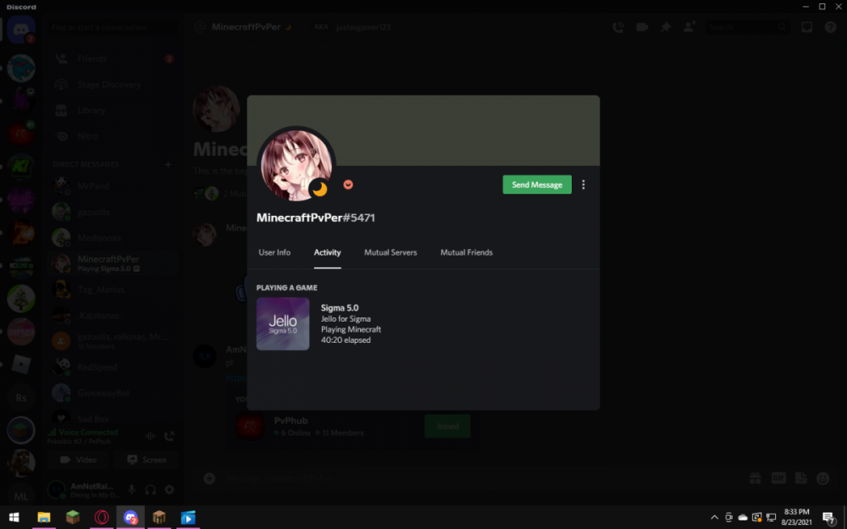Disconnect from voice channel
This screenshot has height=529, width=847.
(169, 436)
